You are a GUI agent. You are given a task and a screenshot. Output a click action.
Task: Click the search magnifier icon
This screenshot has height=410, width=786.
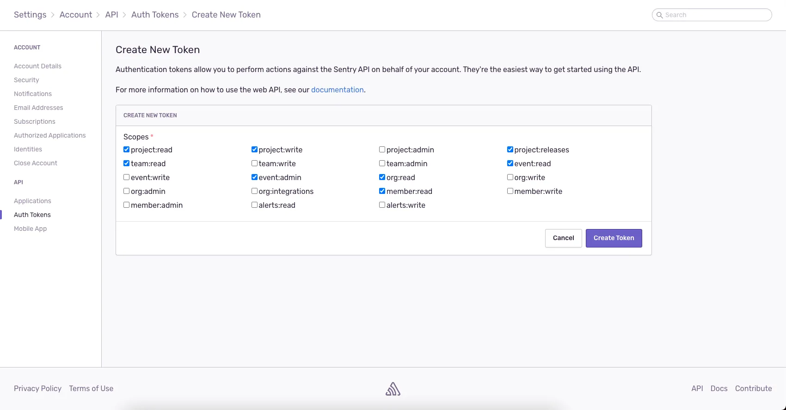coord(660,15)
